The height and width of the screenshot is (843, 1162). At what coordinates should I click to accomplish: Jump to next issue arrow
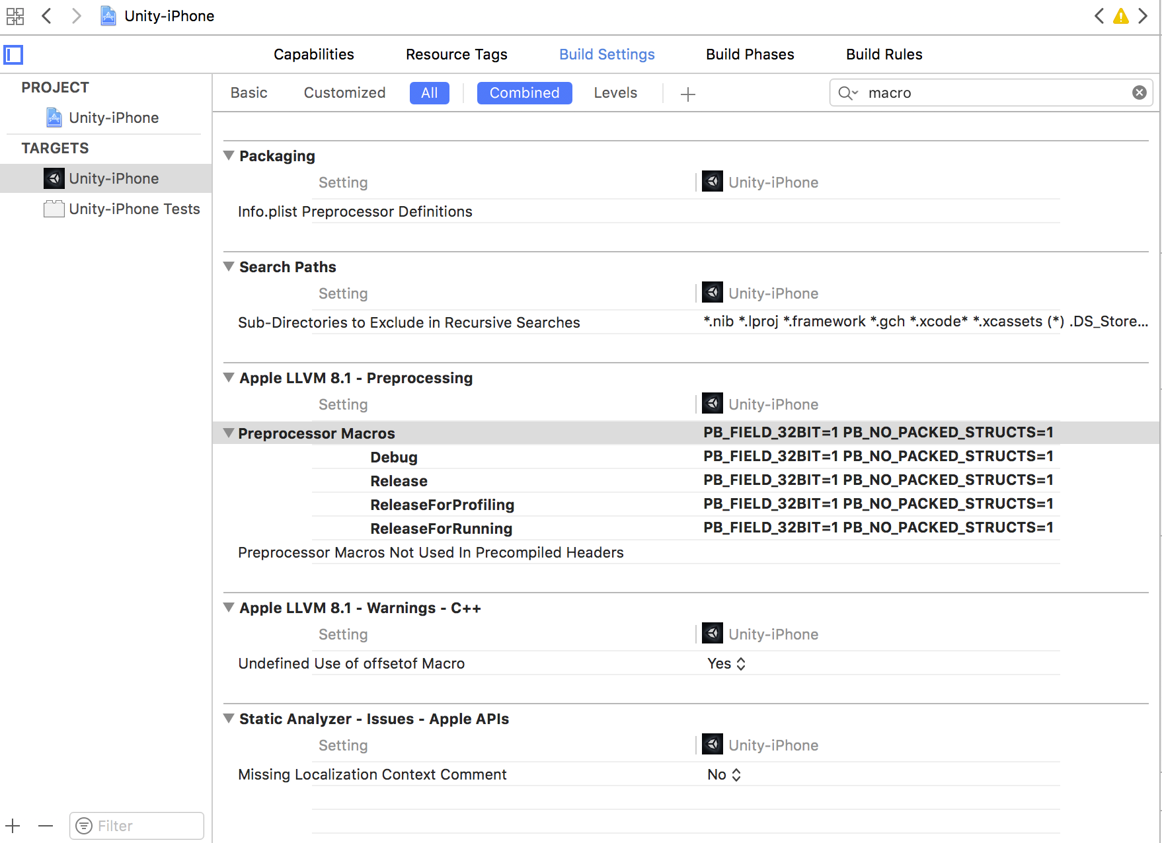coord(1143,16)
